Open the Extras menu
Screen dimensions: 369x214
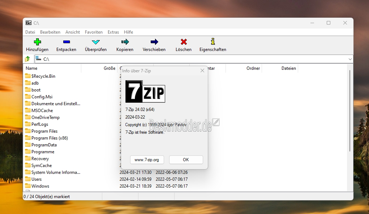point(113,32)
